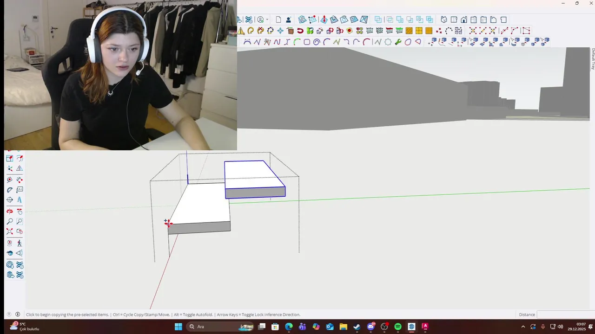Select Sandbox From Scratch grid tool
The width and height of the screenshot is (595, 334).
click(313, 19)
